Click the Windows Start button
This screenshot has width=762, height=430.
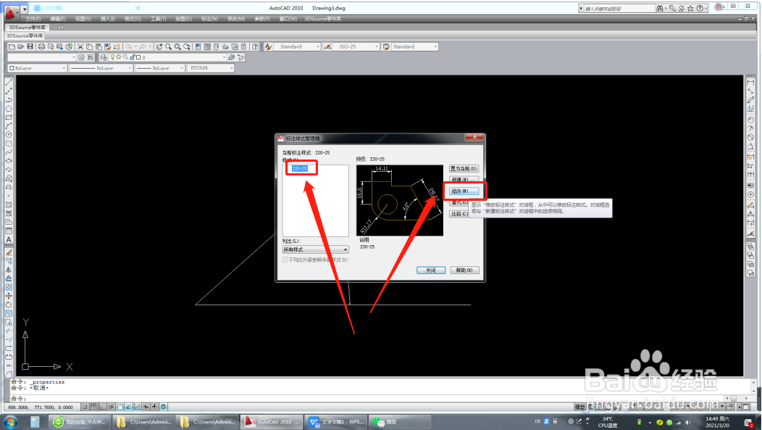(10, 422)
